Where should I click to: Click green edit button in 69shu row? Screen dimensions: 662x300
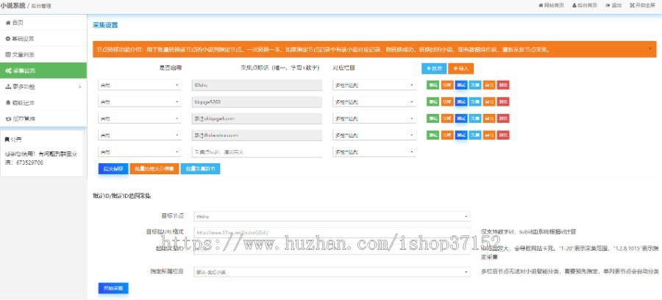[433, 85]
